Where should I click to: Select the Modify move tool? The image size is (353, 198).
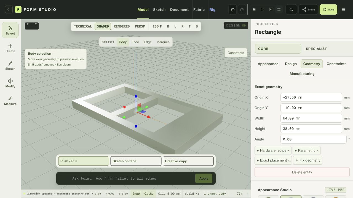coord(10,83)
